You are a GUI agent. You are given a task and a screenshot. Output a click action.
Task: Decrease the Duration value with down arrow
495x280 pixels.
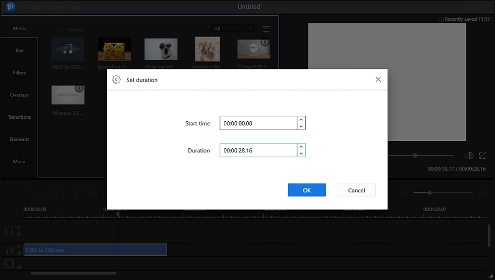click(x=301, y=154)
